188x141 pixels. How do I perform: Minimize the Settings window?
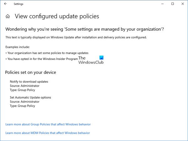click(162, 4)
